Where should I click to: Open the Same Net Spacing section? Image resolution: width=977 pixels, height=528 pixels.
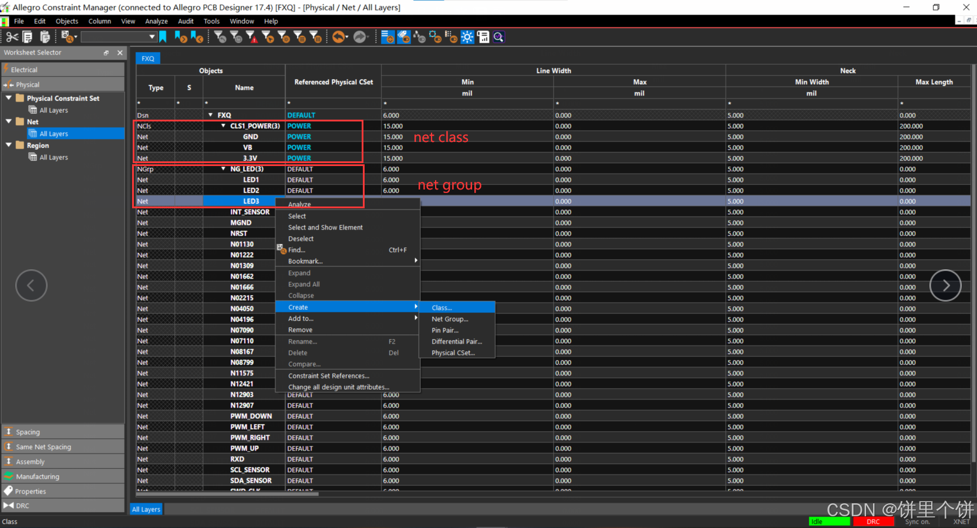pyautogui.click(x=63, y=446)
